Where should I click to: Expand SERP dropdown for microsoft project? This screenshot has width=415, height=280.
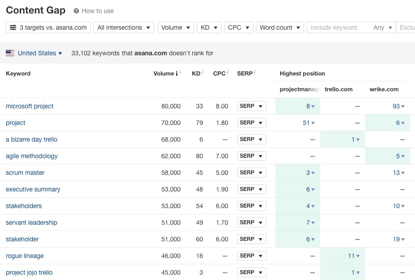(252, 106)
